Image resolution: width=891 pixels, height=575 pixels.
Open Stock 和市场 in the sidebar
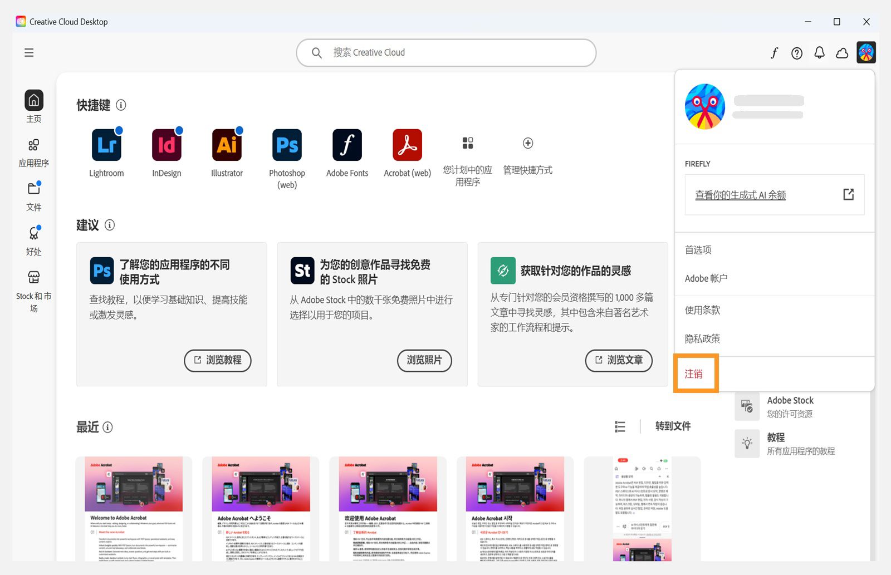pos(34,292)
